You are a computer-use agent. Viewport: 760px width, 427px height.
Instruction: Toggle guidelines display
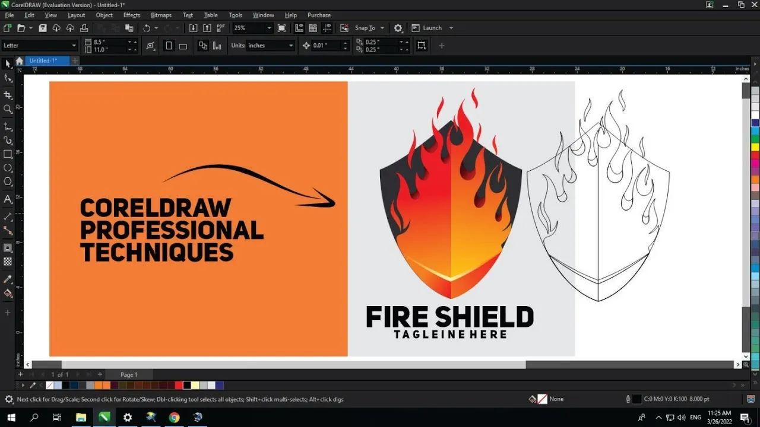tap(327, 28)
